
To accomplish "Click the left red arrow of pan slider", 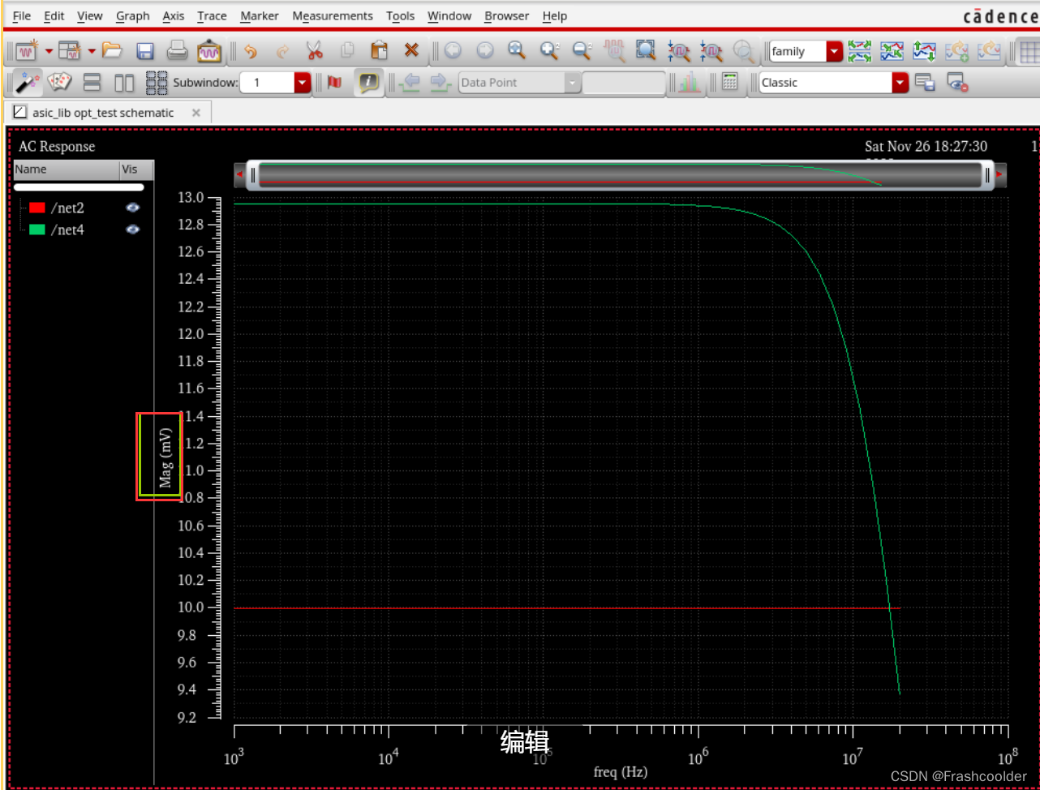I will point(239,174).
